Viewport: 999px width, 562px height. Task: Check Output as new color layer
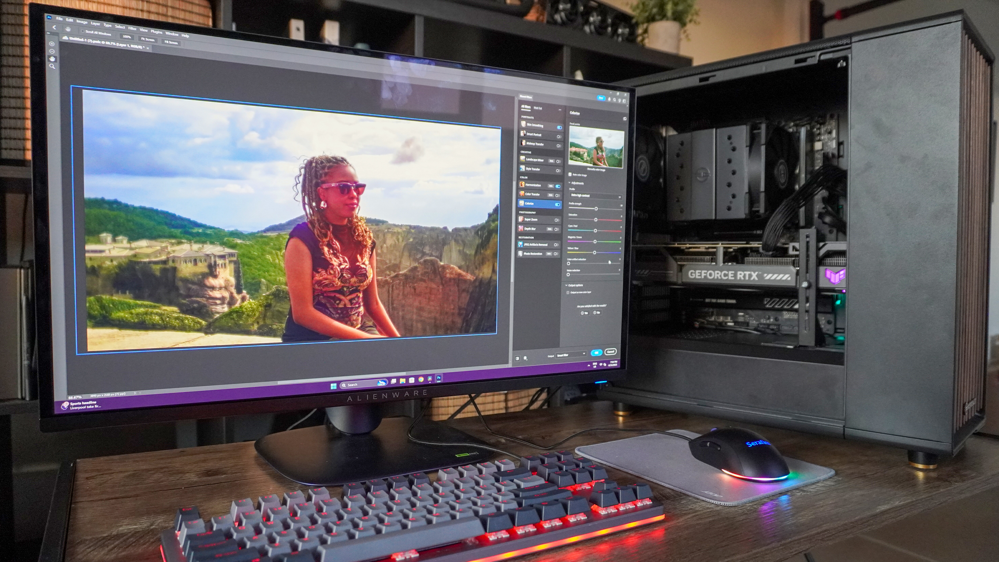[x=568, y=292]
